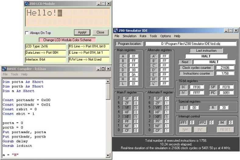Click the editor scrollbar down arrow
Image resolution: width=240 pixels, height=160 pixels.
[x=108, y=156]
